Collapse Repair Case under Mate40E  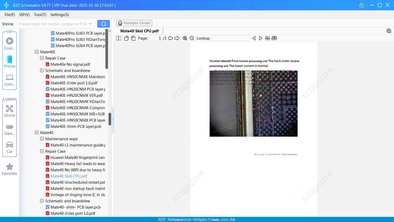tap(42, 58)
